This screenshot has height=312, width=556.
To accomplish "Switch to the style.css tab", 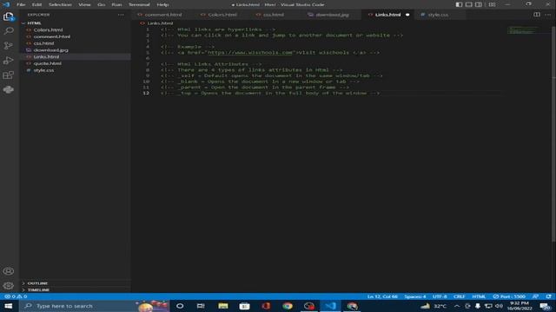I will 438,15.
